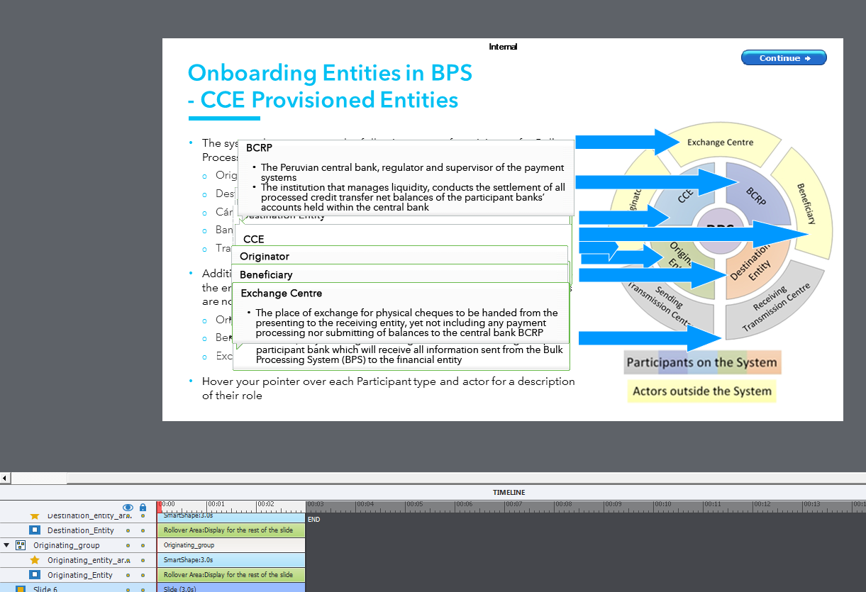This screenshot has width=866, height=592.
Task: Click the Originating_group group icon
Action: coord(20,545)
